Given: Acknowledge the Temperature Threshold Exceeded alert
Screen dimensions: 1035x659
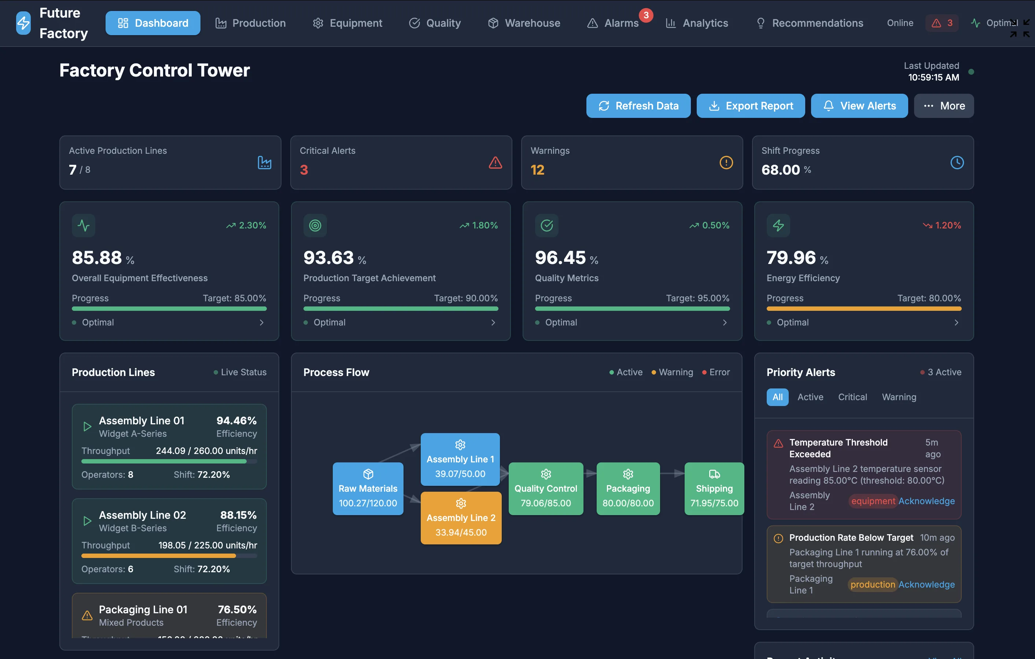Looking at the screenshot, I should (x=926, y=501).
